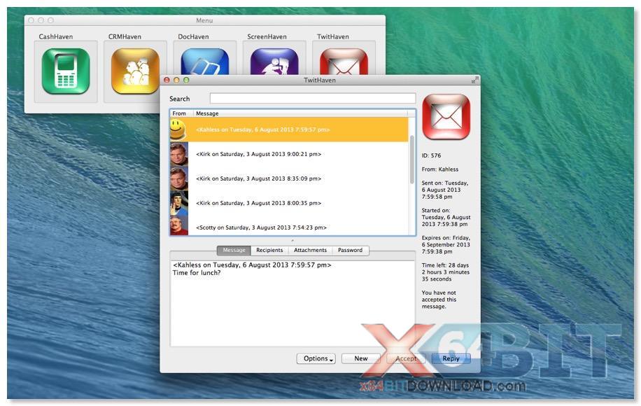
Task: Click the smiley avatar on Kahless's message
Action: 178,129
